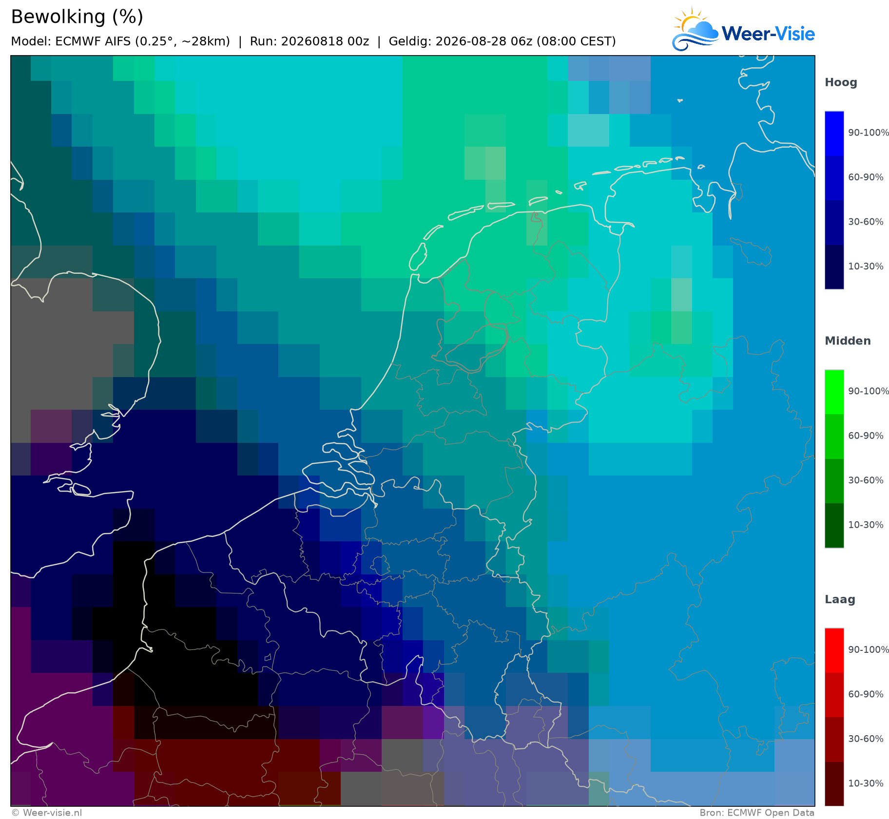Image resolution: width=889 pixels, height=819 pixels.
Task: Select the Midden 90-100% bright green swatch
Action: (834, 392)
